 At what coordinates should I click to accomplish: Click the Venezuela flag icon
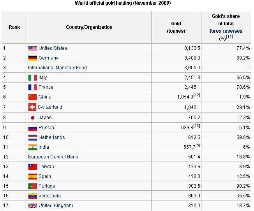[33, 196]
